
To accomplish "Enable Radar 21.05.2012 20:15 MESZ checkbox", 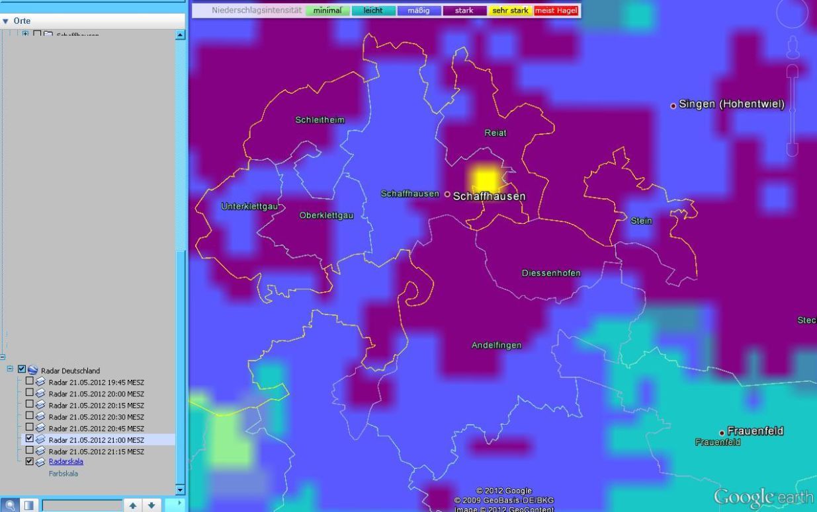I will (29, 405).
